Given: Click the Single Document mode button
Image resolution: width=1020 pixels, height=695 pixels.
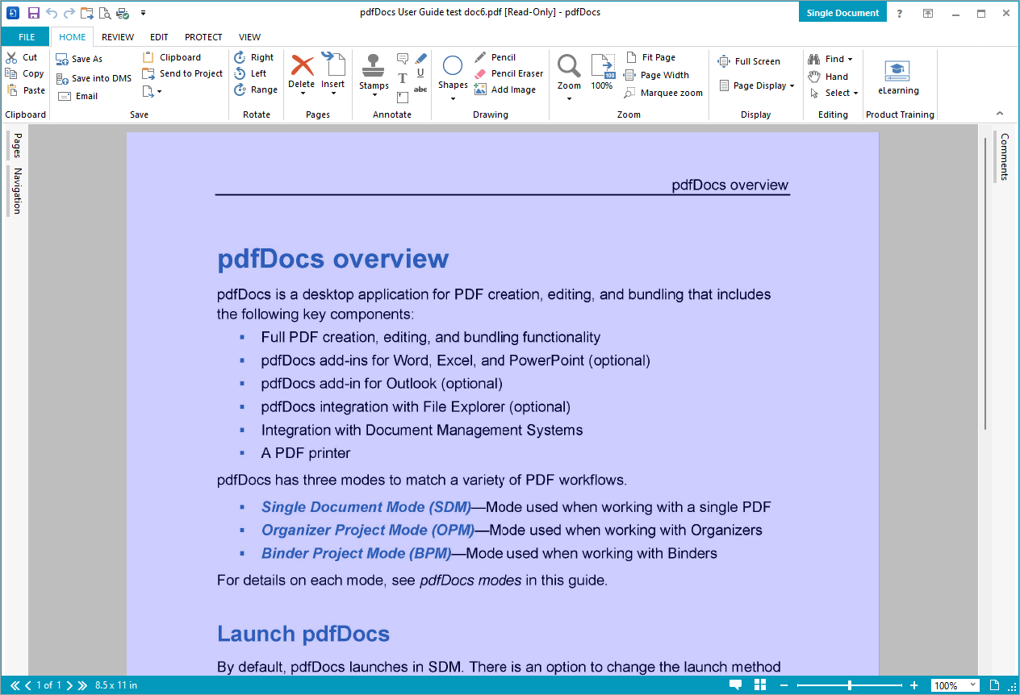Looking at the screenshot, I should pos(842,13).
